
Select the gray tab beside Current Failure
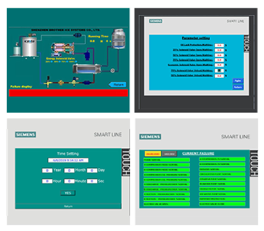click(x=169, y=154)
